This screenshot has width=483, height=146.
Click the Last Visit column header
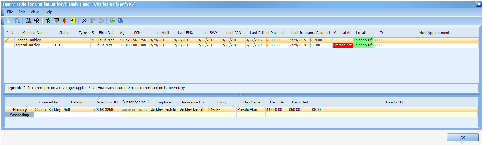pos(162,33)
